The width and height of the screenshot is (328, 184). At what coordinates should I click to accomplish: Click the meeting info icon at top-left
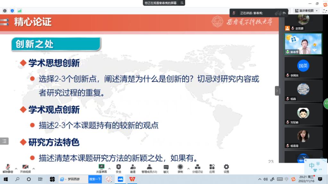tap(5, 11)
